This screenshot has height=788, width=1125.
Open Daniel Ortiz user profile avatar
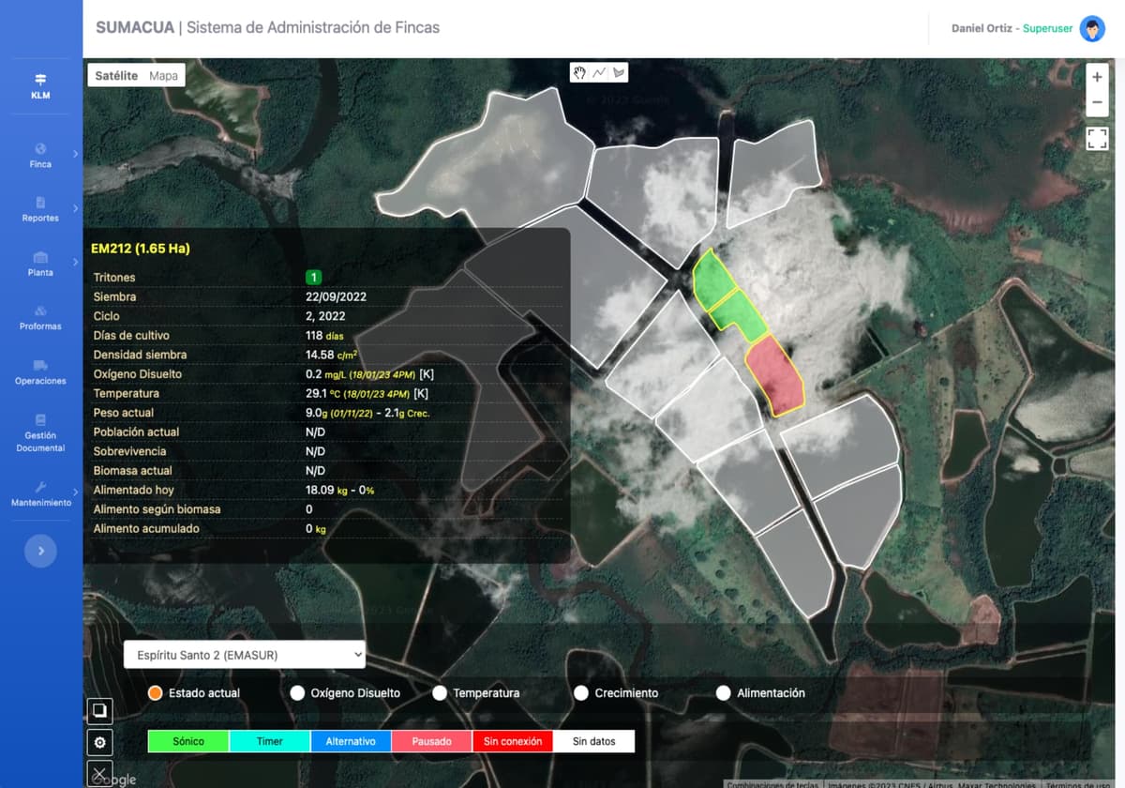[1092, 29]
